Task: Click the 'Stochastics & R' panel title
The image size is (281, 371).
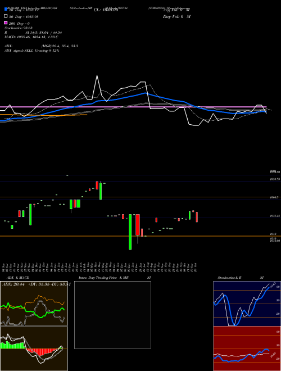Action: click(x=229, y=278)
